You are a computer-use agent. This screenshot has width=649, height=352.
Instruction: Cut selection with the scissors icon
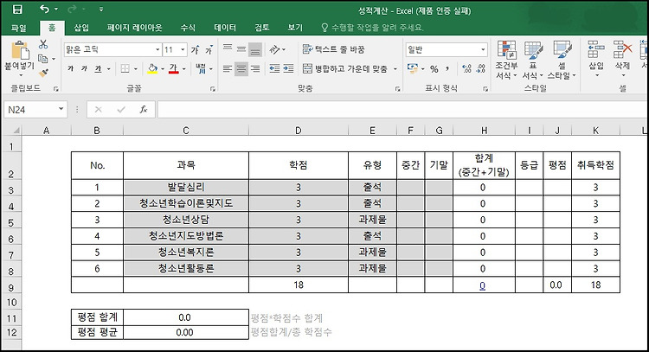(x=43, y=44)
